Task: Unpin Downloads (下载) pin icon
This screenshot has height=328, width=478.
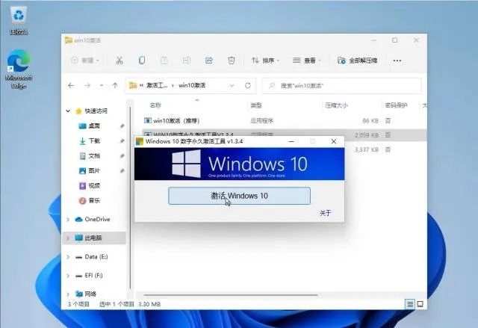Action: tap(122, 140)
